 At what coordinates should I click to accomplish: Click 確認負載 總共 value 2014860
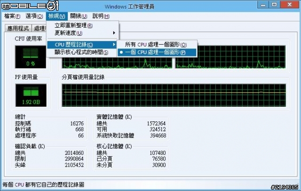tap(74, 153)
